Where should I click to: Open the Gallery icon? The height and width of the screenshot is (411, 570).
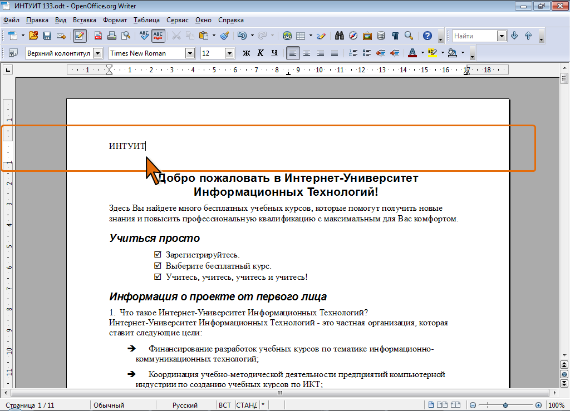click(367, 36)
